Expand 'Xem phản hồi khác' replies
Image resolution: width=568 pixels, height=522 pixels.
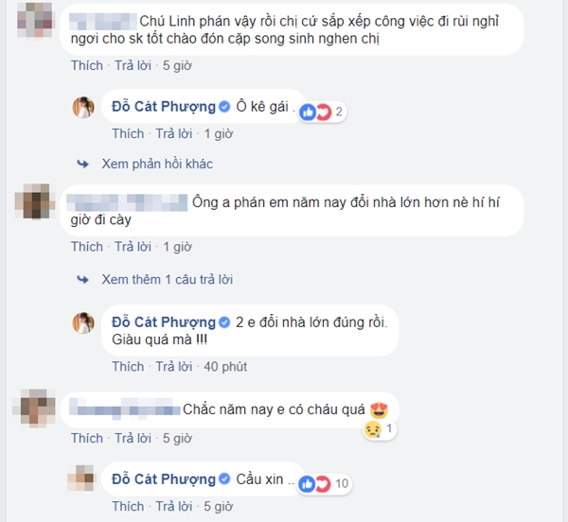(x=157, y=164)
